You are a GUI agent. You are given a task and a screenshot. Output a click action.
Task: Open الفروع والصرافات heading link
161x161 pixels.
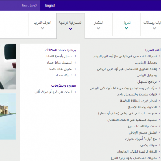64,85
